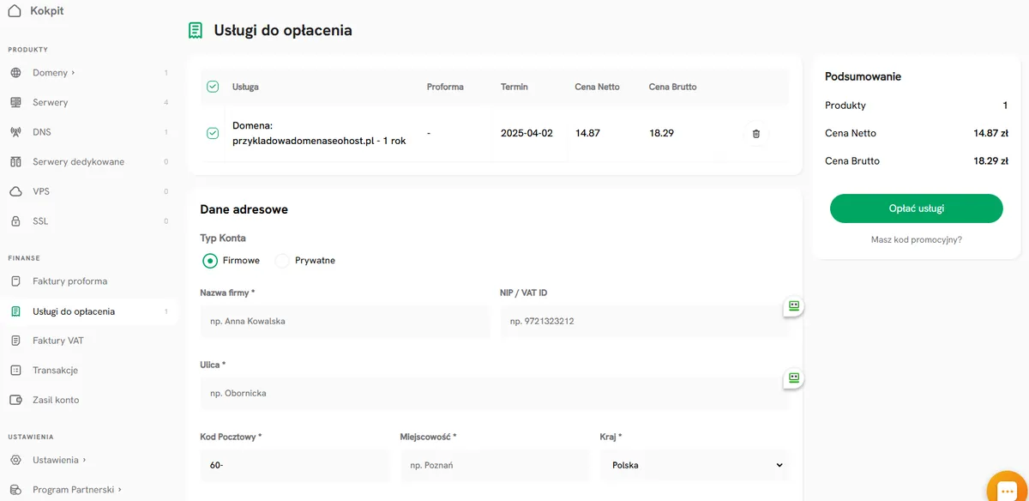This screenshot has height=501, width=1029.
Task: Click the VPS cloud icon
Action: click(15, 191)
